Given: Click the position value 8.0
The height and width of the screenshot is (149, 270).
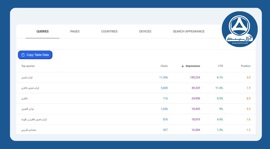Looking at the screenshot, I should coord(248,98).
